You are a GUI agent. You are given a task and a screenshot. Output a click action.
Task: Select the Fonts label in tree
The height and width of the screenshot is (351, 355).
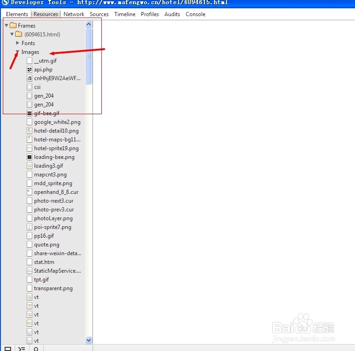28,43
